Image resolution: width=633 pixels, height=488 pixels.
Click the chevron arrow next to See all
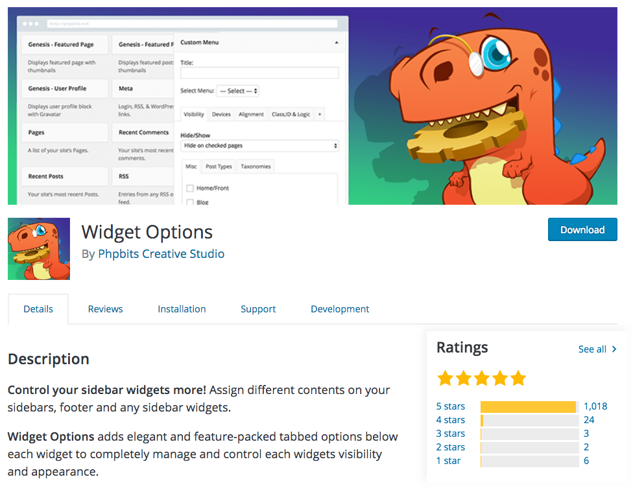613,349
